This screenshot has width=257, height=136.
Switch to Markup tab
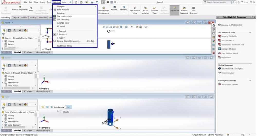click(33, 17)
